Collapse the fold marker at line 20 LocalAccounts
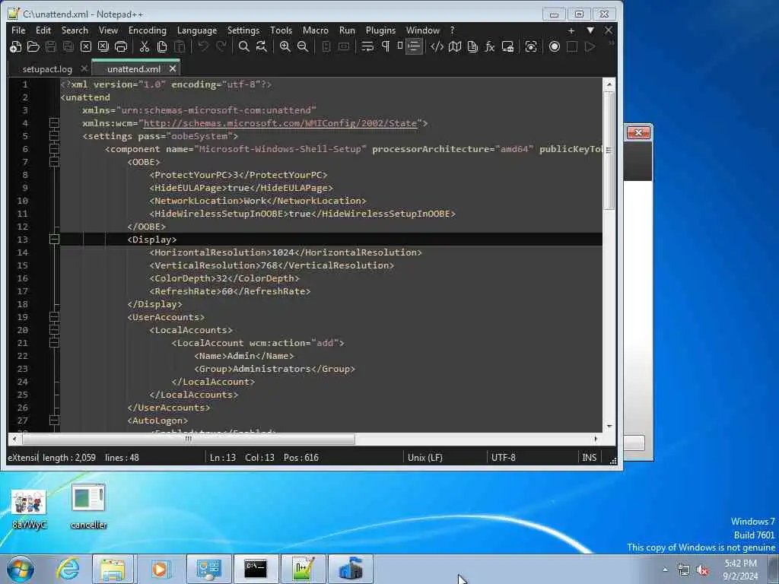This screenshot has height=584, width=779. (x=54, y=330)
